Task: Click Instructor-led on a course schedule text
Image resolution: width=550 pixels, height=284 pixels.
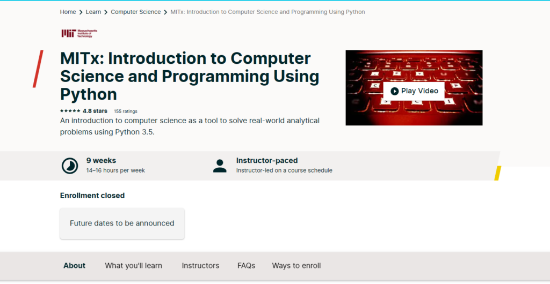Action: click(x=284, y=171)
